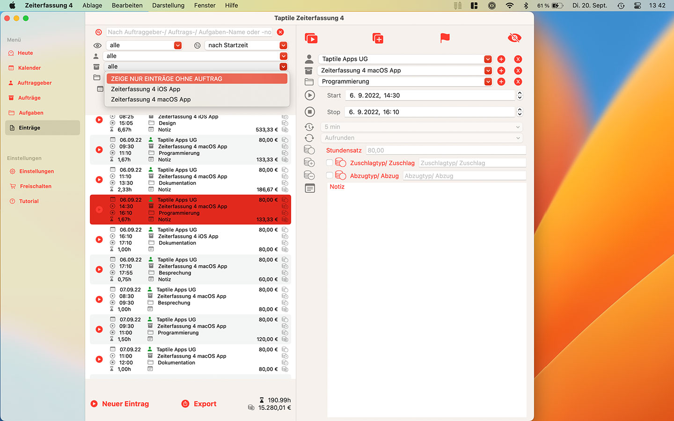
Task: Click the Neuer Eintrag button label
Action: pos(125,404)
